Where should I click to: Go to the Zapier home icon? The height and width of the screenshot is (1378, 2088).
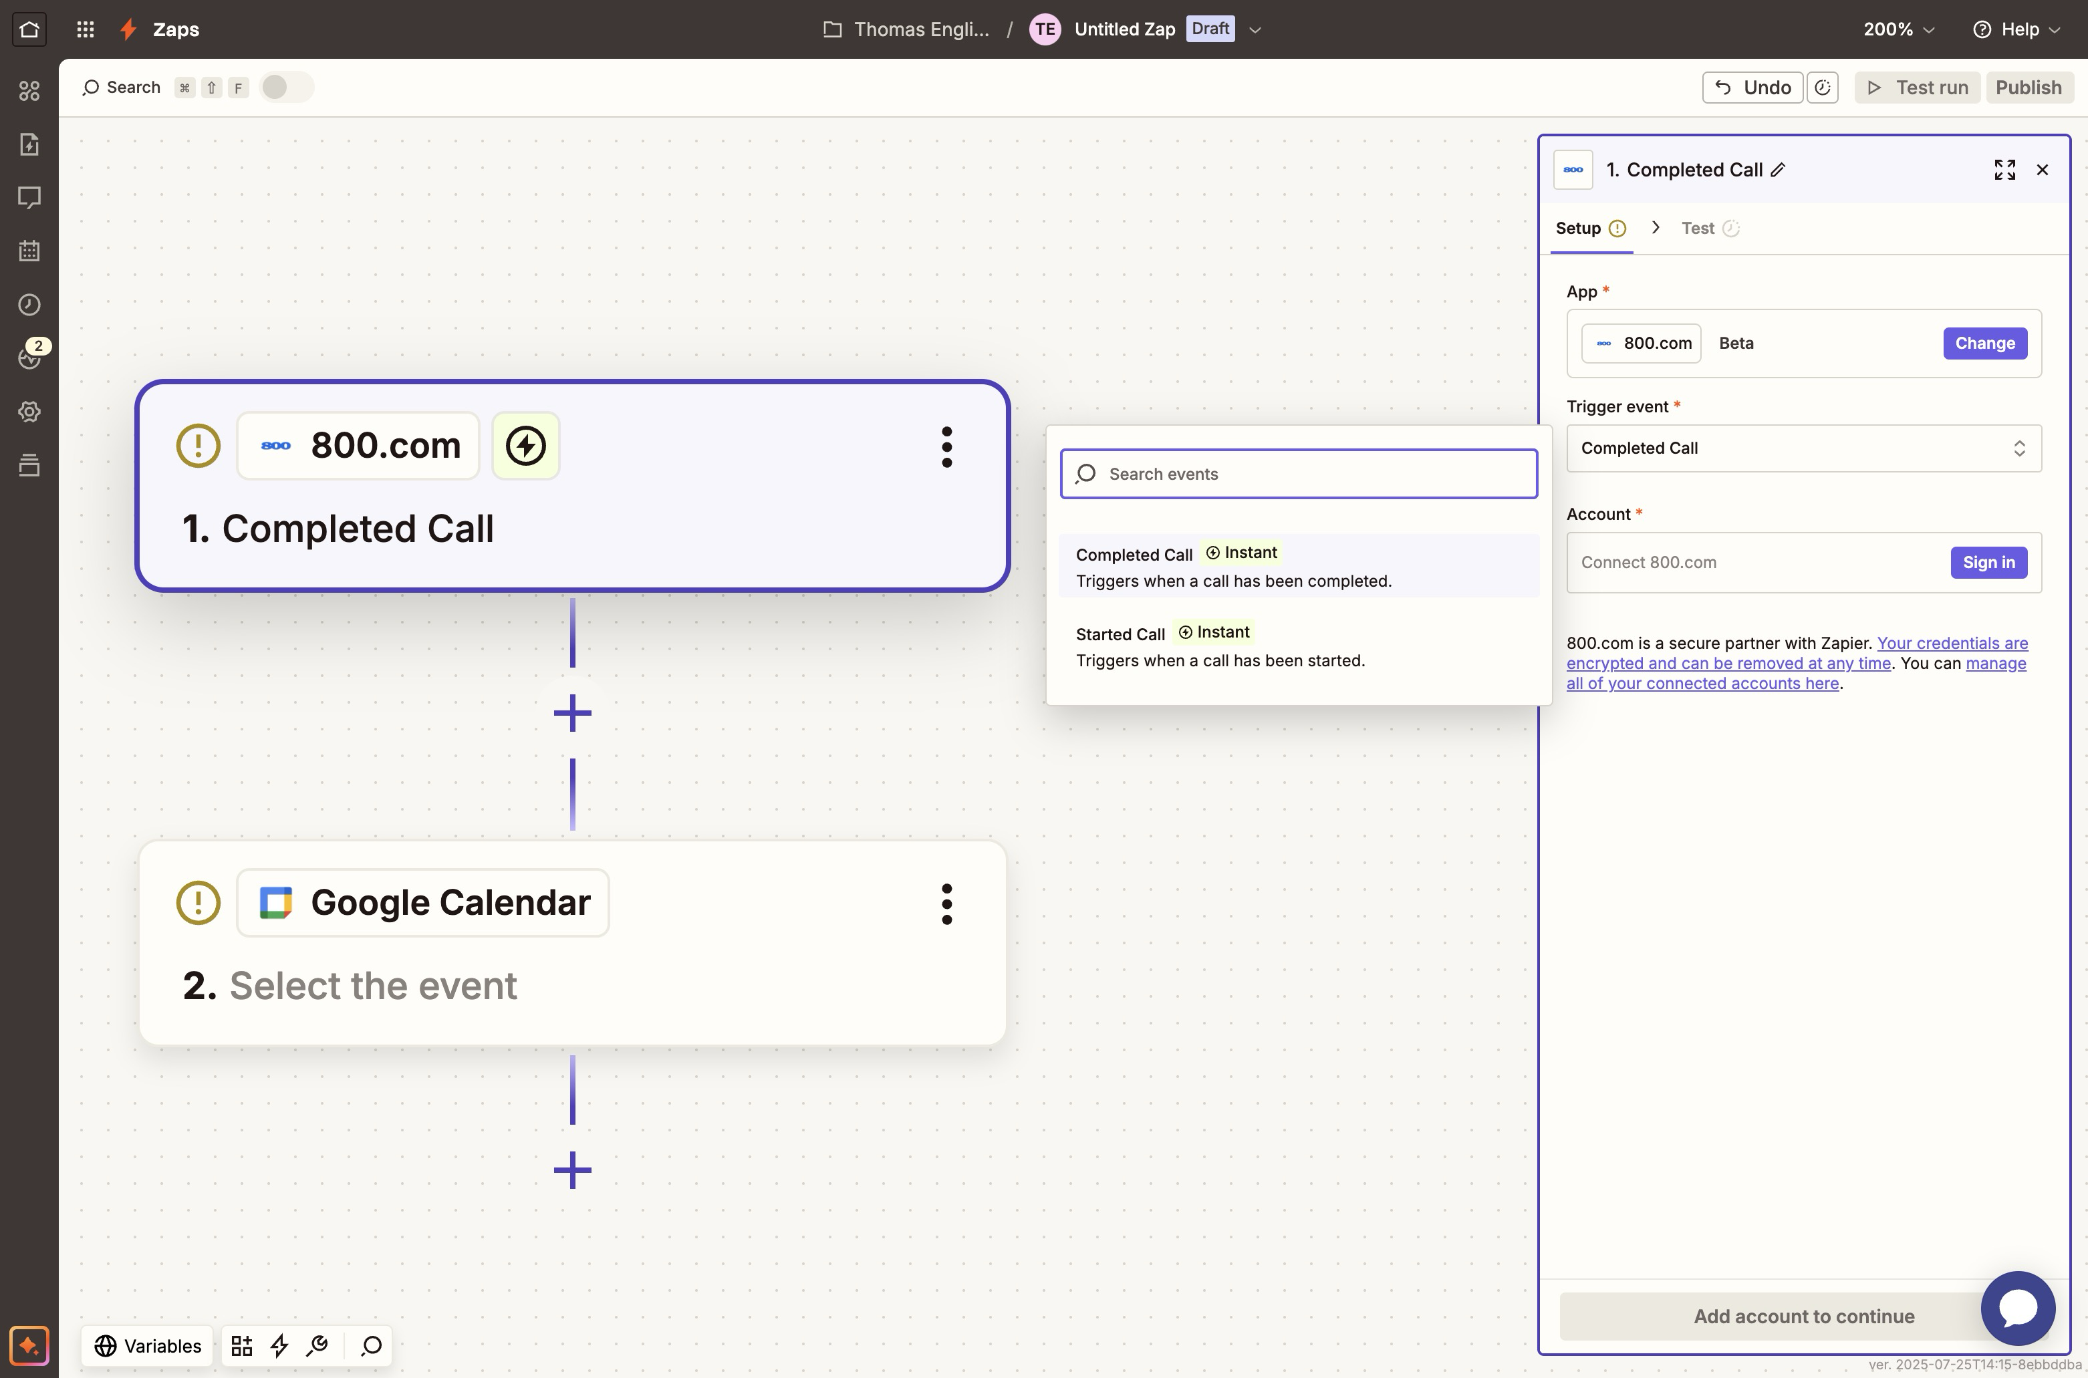tap(29, 29)
